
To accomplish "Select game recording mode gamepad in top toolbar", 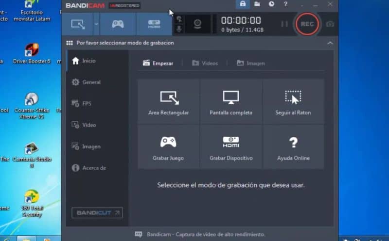I will point(118,24).
